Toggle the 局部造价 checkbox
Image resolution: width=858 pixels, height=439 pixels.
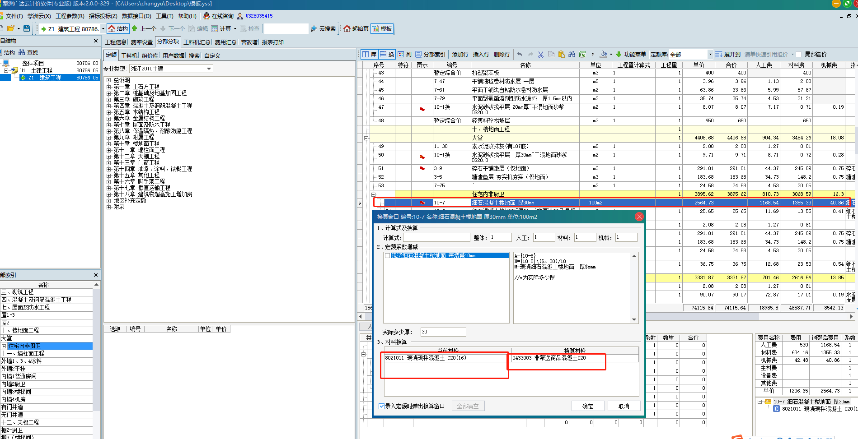799,54
